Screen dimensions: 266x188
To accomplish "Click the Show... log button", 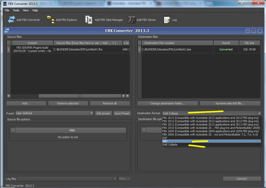I will (x=124, y=179).
